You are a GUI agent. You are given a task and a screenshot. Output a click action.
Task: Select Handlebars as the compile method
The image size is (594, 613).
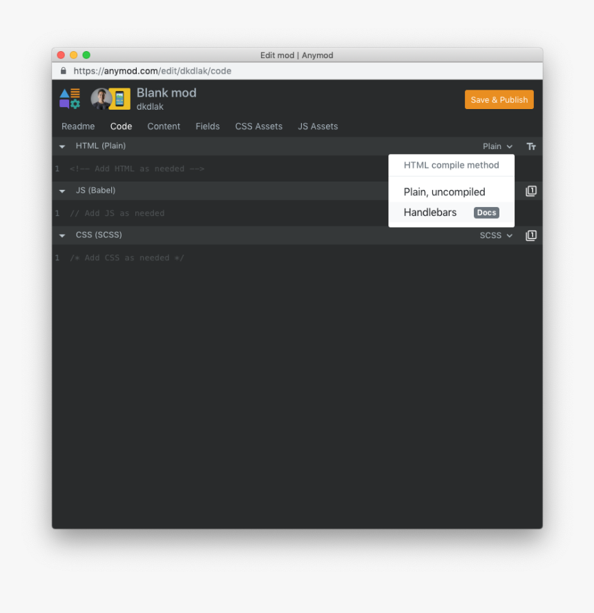click(x=430, y=213)
